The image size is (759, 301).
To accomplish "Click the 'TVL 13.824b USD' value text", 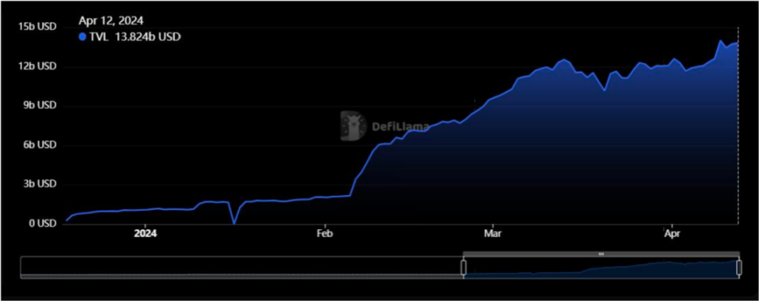I will (x=135, y=37).
